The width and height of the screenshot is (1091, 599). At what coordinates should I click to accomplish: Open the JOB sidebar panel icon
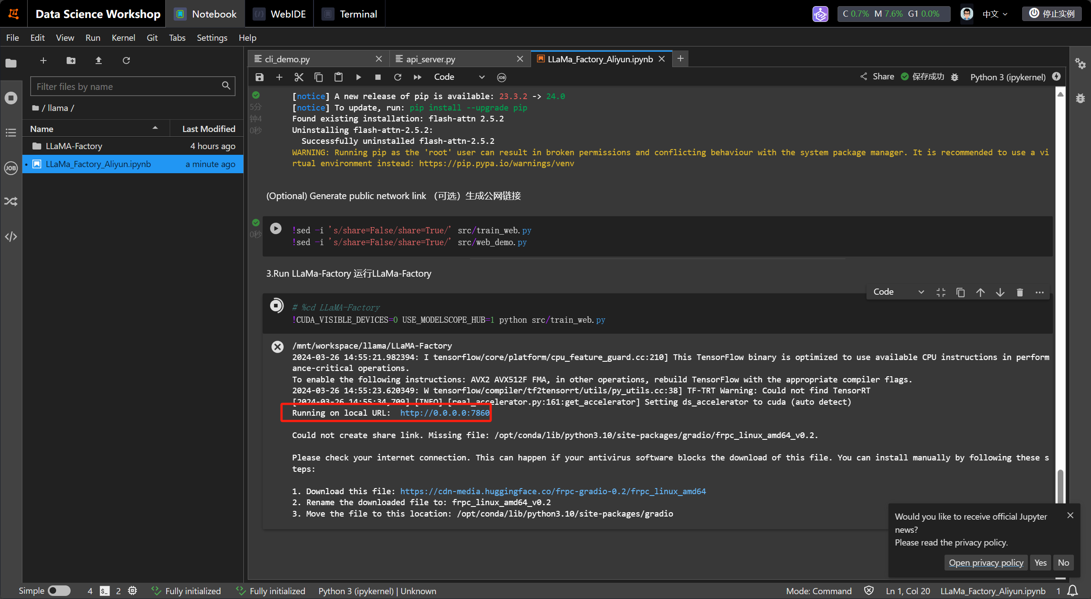[x=11, y=168]
